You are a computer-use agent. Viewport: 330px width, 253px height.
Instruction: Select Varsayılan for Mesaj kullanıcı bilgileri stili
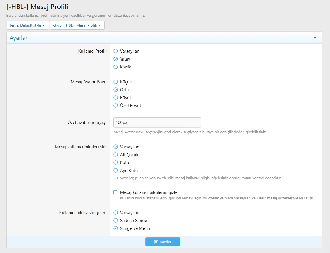(x=115, y=147)
